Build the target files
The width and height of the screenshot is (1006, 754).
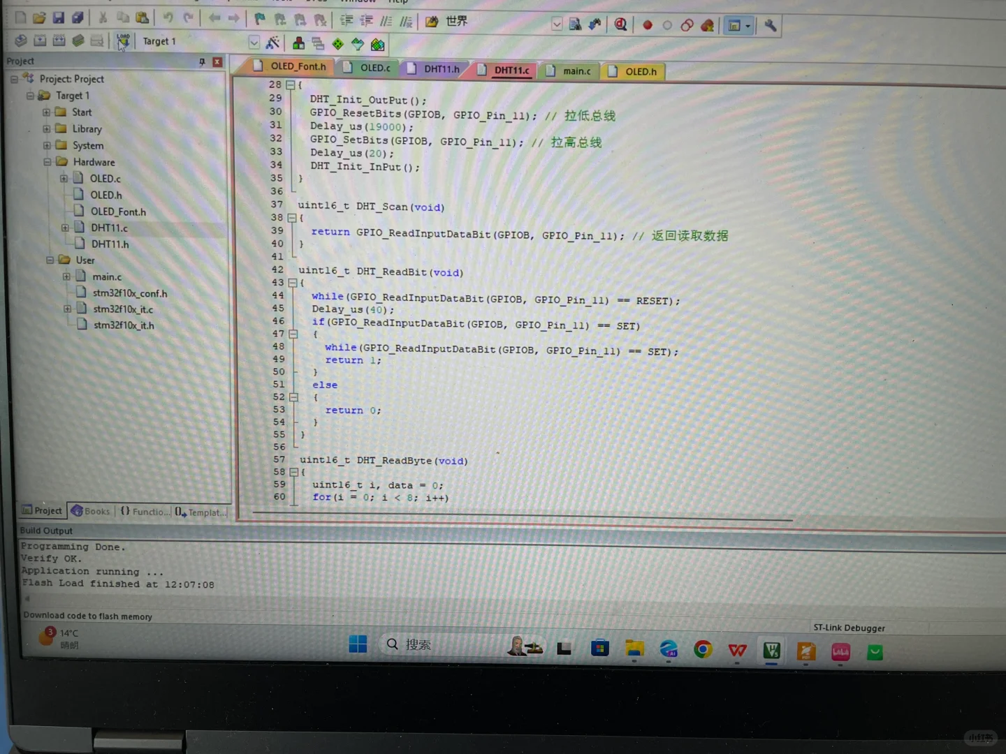point(40,40)
